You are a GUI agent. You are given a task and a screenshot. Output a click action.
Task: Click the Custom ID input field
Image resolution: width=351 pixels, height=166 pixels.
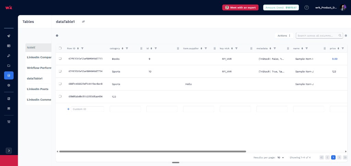(87, 109)
